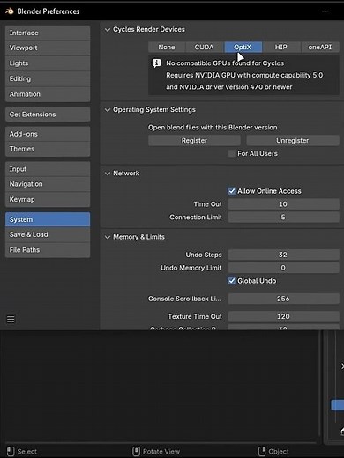Click the Texture Time Out field
Screen dimensions: 344x458
pos(283,316)
